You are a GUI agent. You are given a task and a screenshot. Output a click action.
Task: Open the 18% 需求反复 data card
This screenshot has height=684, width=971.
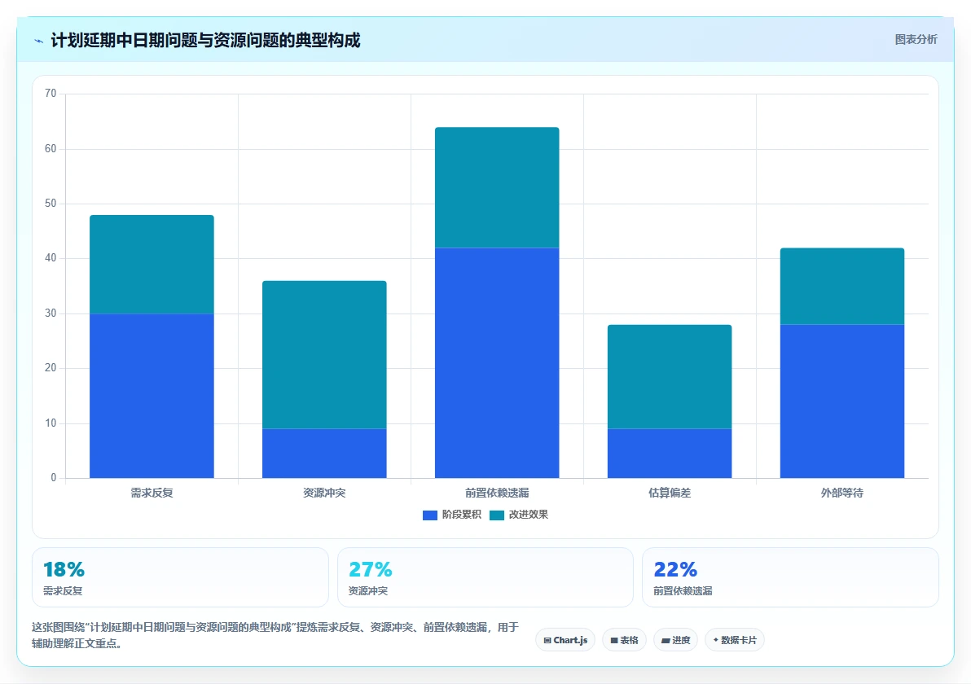coord(180,577)
